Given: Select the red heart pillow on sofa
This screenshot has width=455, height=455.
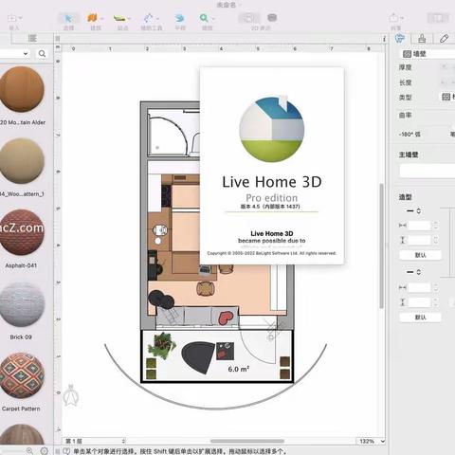Looking at the screenshot, I should click(x=226, y=318).
